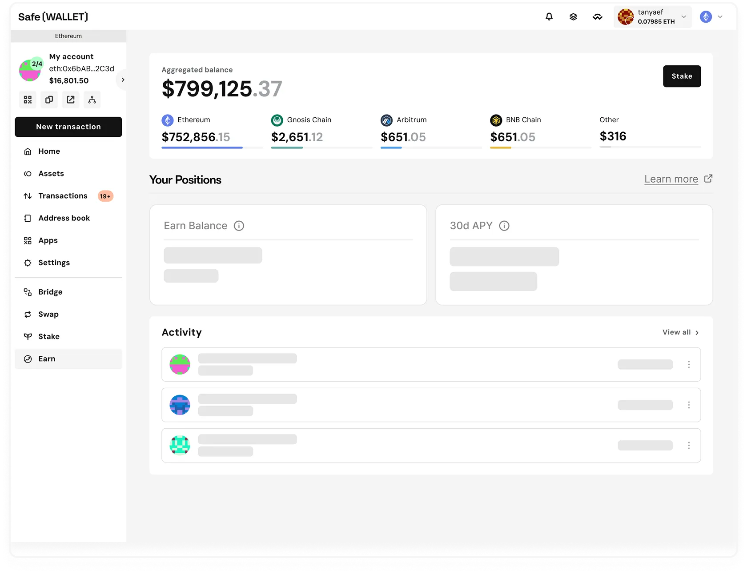Click the nested Safes tree icon
Screen dimensions: 747x574
pyautogui.click(x=92, y=100)
